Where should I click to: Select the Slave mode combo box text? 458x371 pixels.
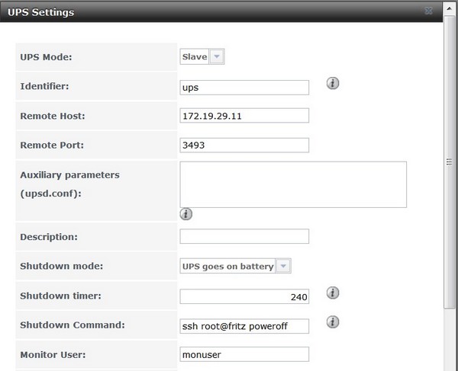195,56
